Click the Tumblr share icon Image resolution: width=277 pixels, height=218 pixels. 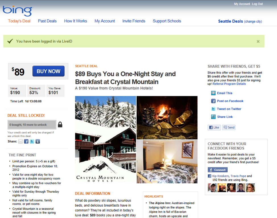38,141
